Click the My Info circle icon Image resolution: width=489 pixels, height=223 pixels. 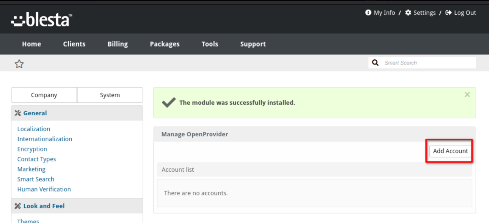click(368, 13)
